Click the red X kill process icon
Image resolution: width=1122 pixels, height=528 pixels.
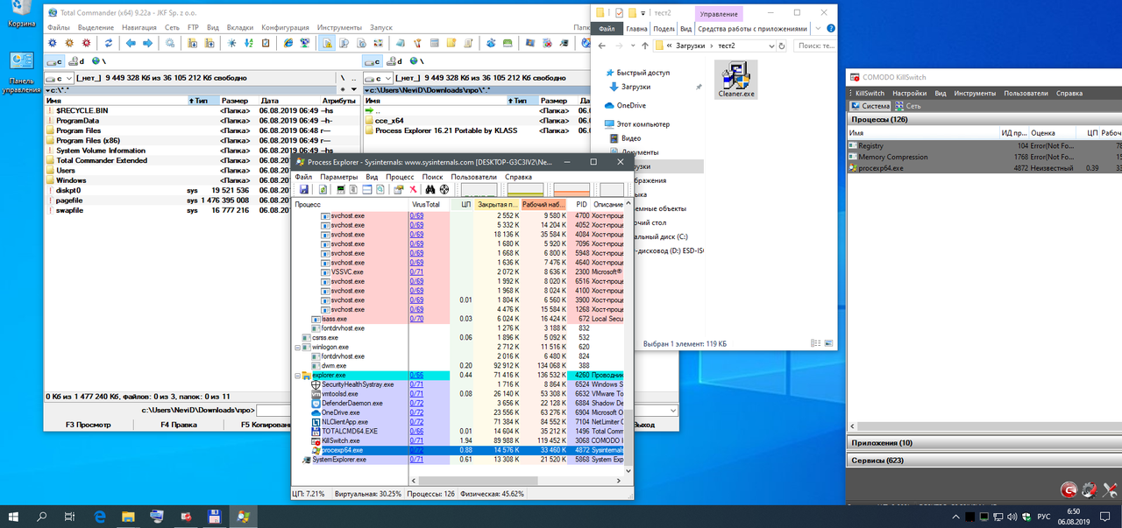[x=413, y=189]
